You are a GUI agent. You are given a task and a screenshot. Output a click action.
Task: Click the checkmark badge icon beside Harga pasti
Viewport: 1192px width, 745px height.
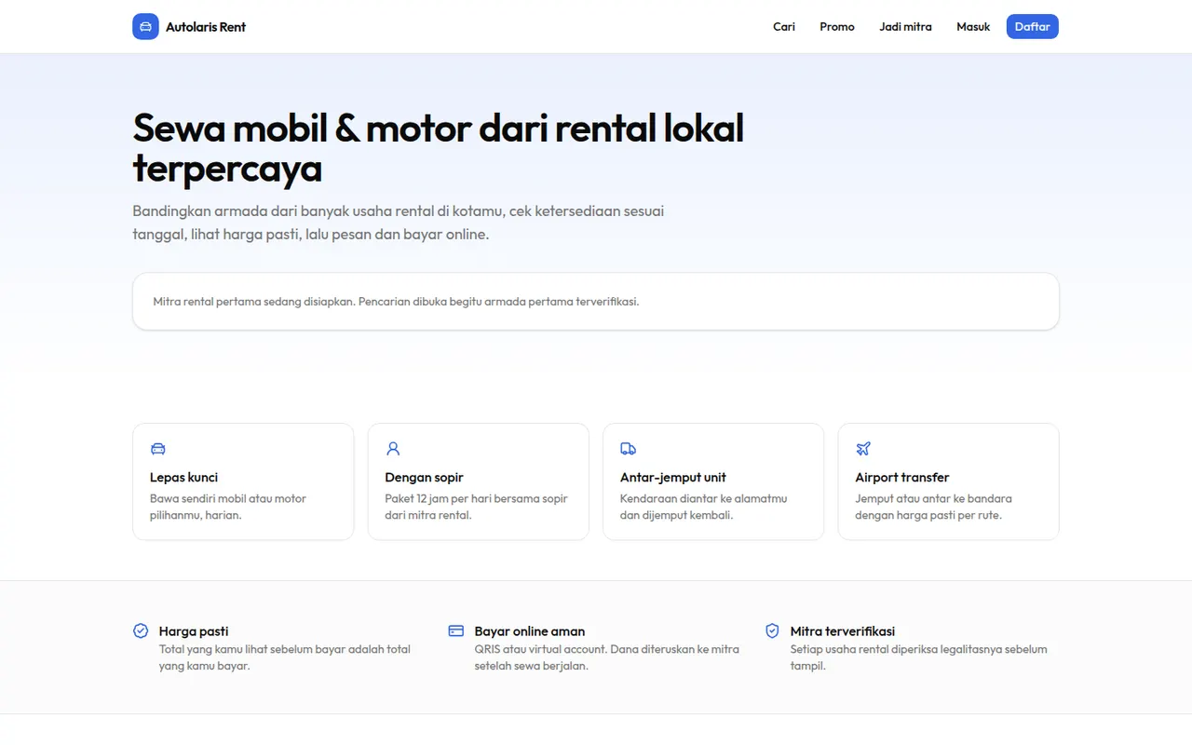[x=141, y=631]
